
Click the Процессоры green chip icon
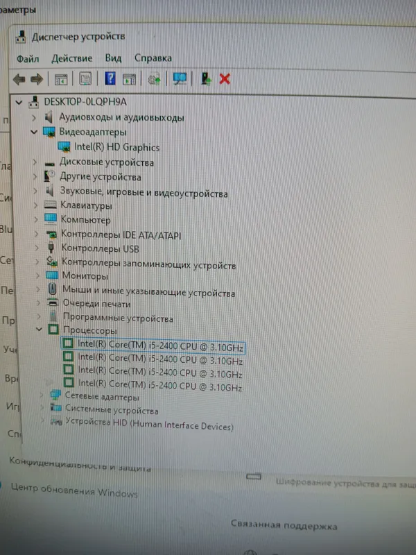53,330
